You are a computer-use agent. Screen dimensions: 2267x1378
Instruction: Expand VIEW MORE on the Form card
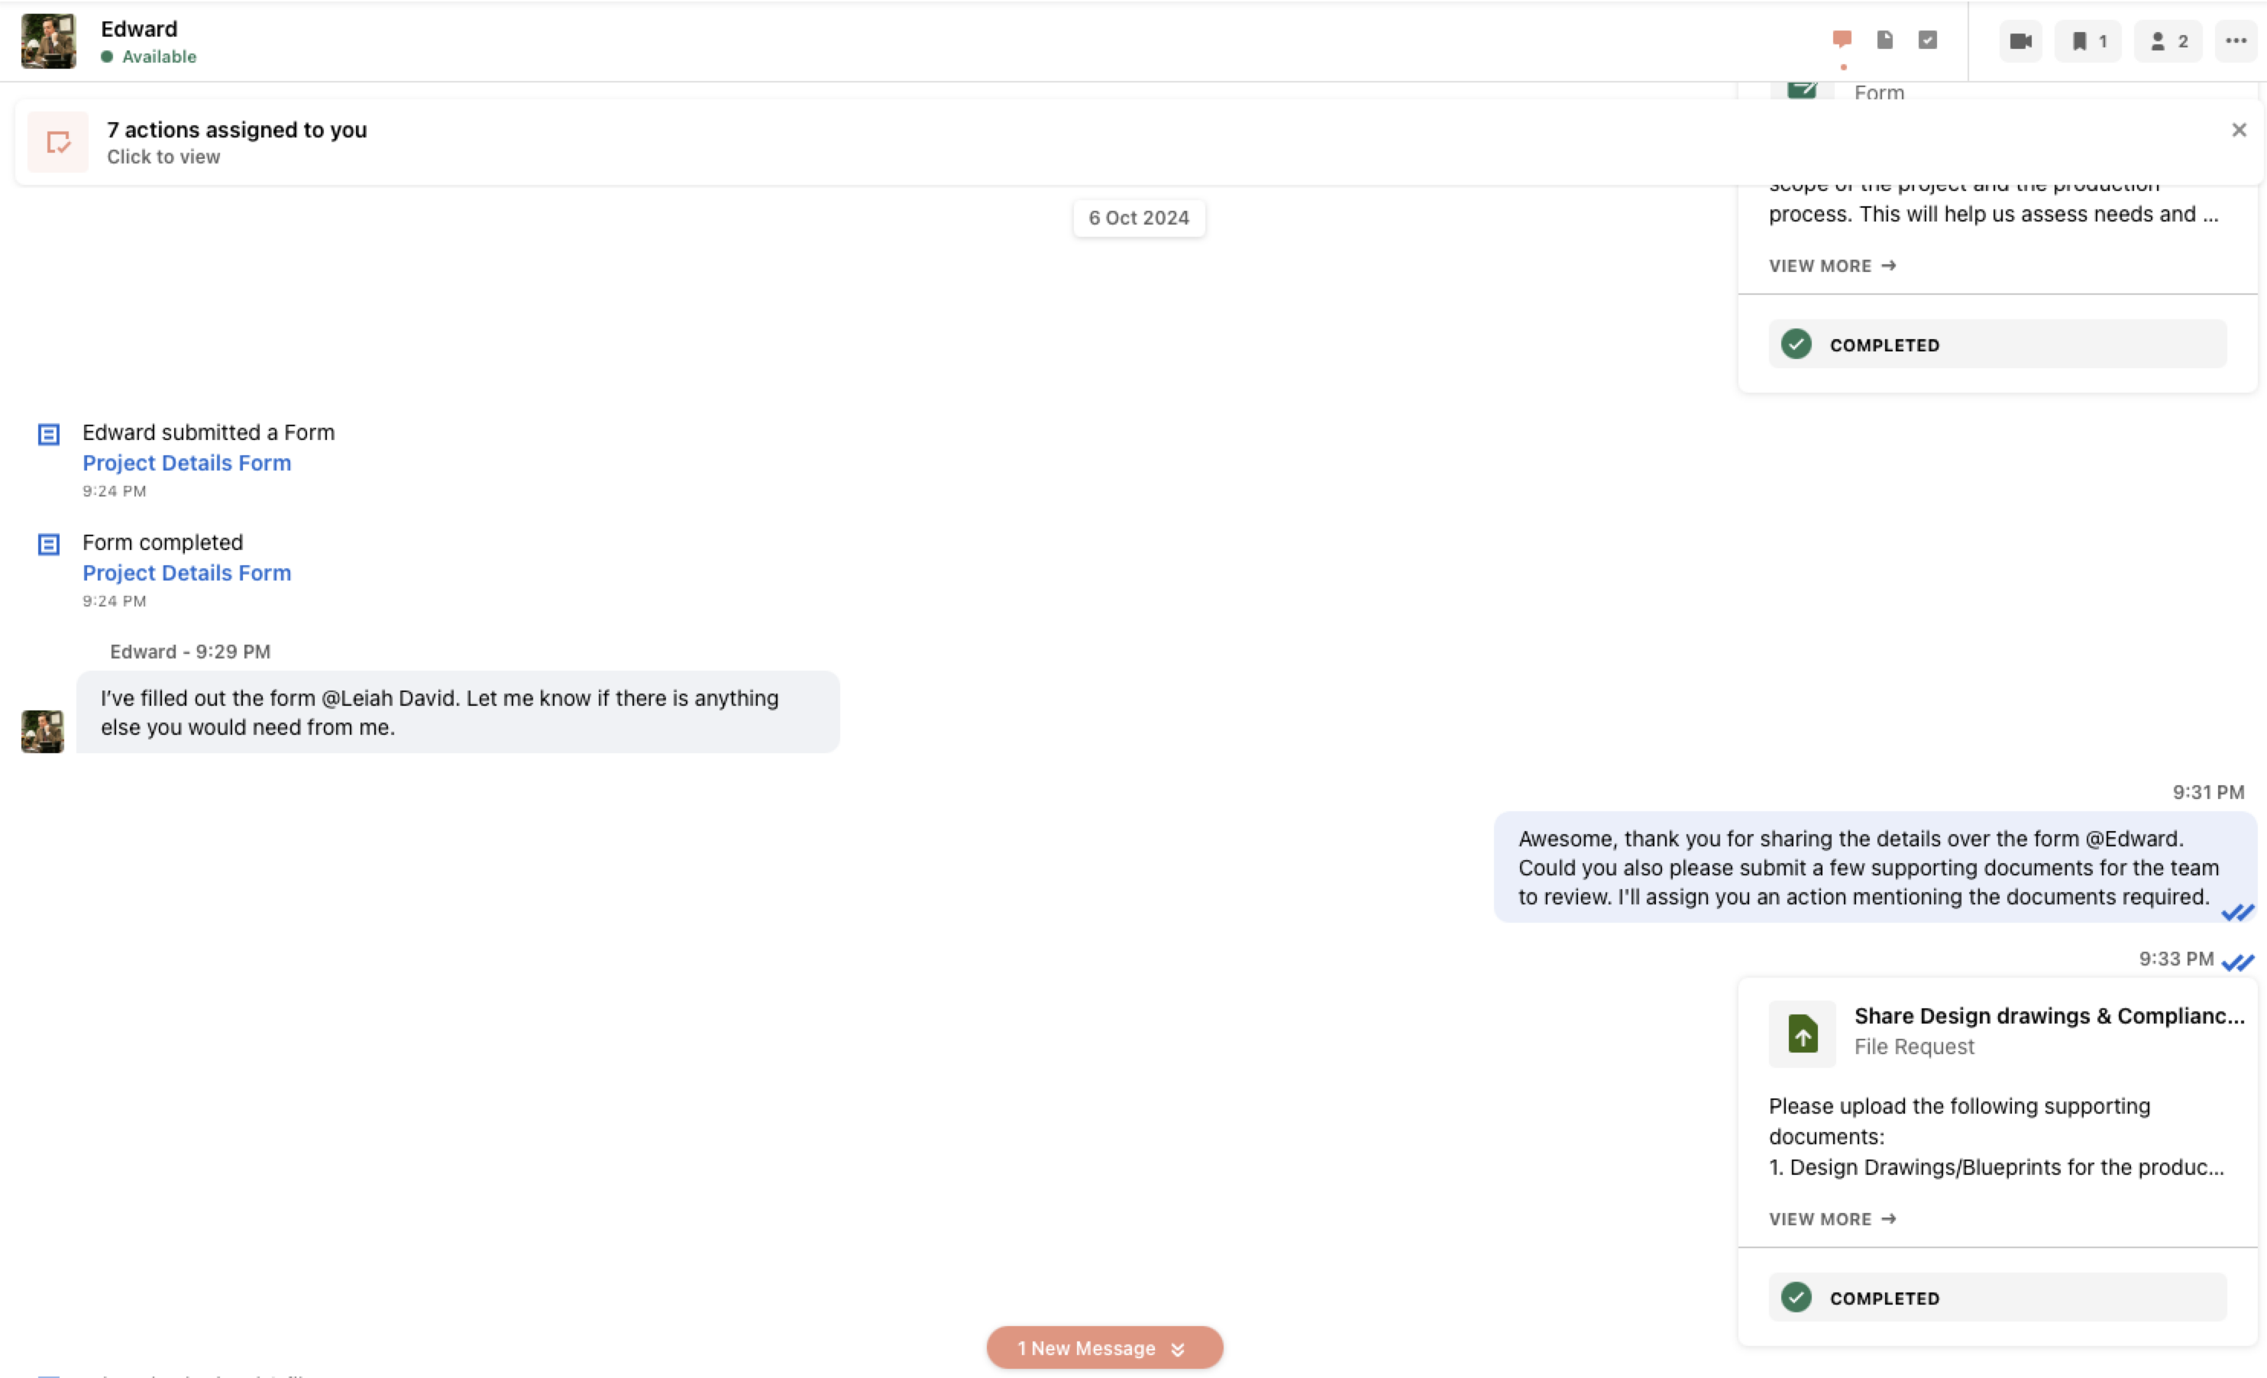(1832, 266)
